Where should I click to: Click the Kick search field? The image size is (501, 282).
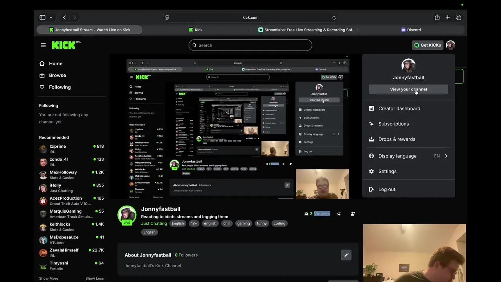(250, 45)
